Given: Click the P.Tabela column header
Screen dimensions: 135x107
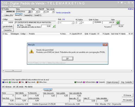Looking at the screenshot, I should pyautogui.click(x=122, y=34).
